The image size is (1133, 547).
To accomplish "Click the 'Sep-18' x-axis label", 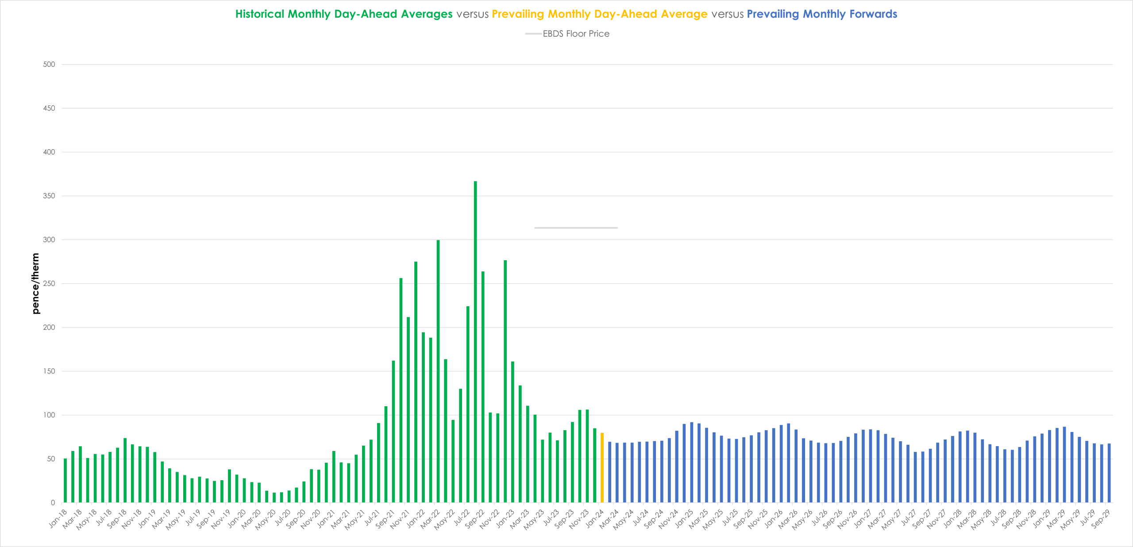I will (x=117, y=519).
